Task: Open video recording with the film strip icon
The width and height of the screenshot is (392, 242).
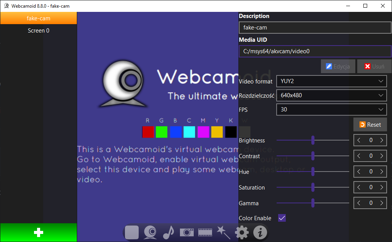Action: 205,232
